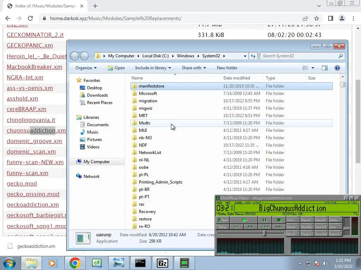Toggle the Info panel in ModPlug Player
The height and width of the screenshot is (270, 361).
pos(293,220)
